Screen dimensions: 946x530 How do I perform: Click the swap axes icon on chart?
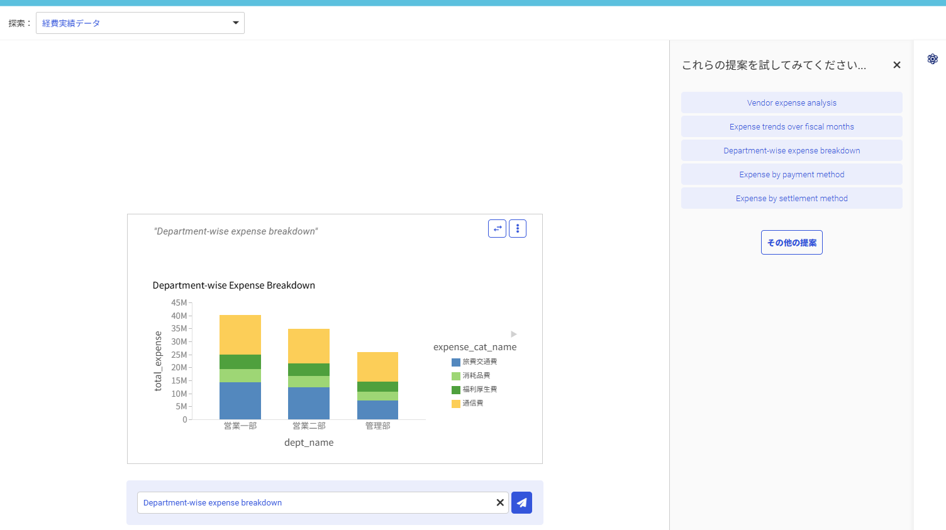(497, 228)
